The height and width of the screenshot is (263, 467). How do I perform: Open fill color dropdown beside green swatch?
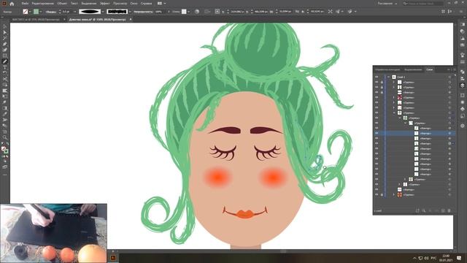tap(41, 12)
